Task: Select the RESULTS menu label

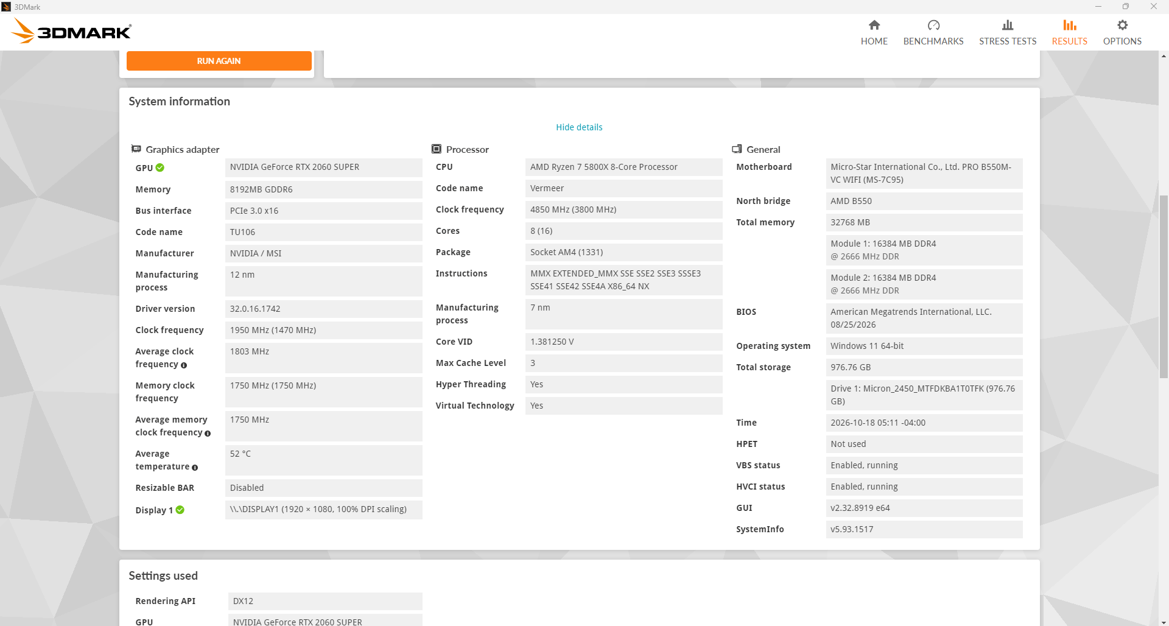Action: pyautogui.click(x=1070, y=41)
